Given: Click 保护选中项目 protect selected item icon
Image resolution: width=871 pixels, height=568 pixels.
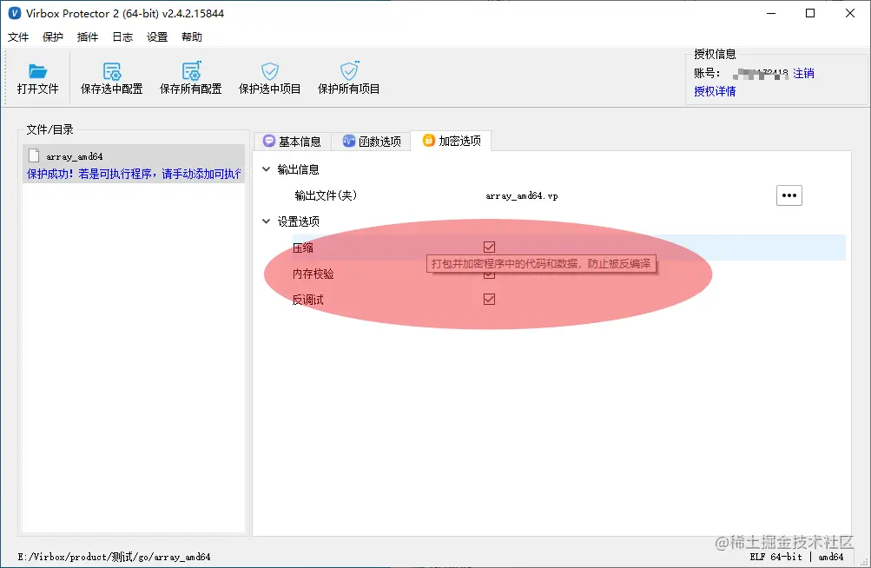Looking at the screenshot, I should 270,71.
